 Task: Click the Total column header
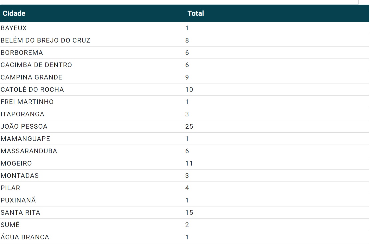pos(196,14)
